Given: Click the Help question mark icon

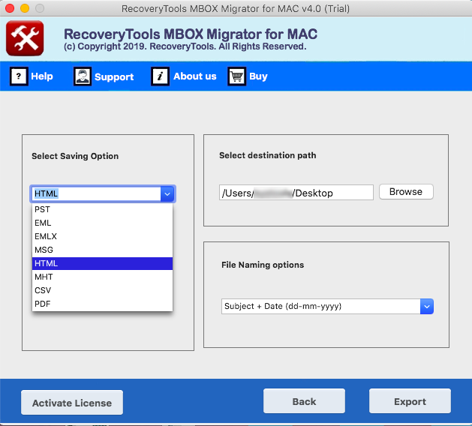Looking at the screenshot, I should click(19, 76).
